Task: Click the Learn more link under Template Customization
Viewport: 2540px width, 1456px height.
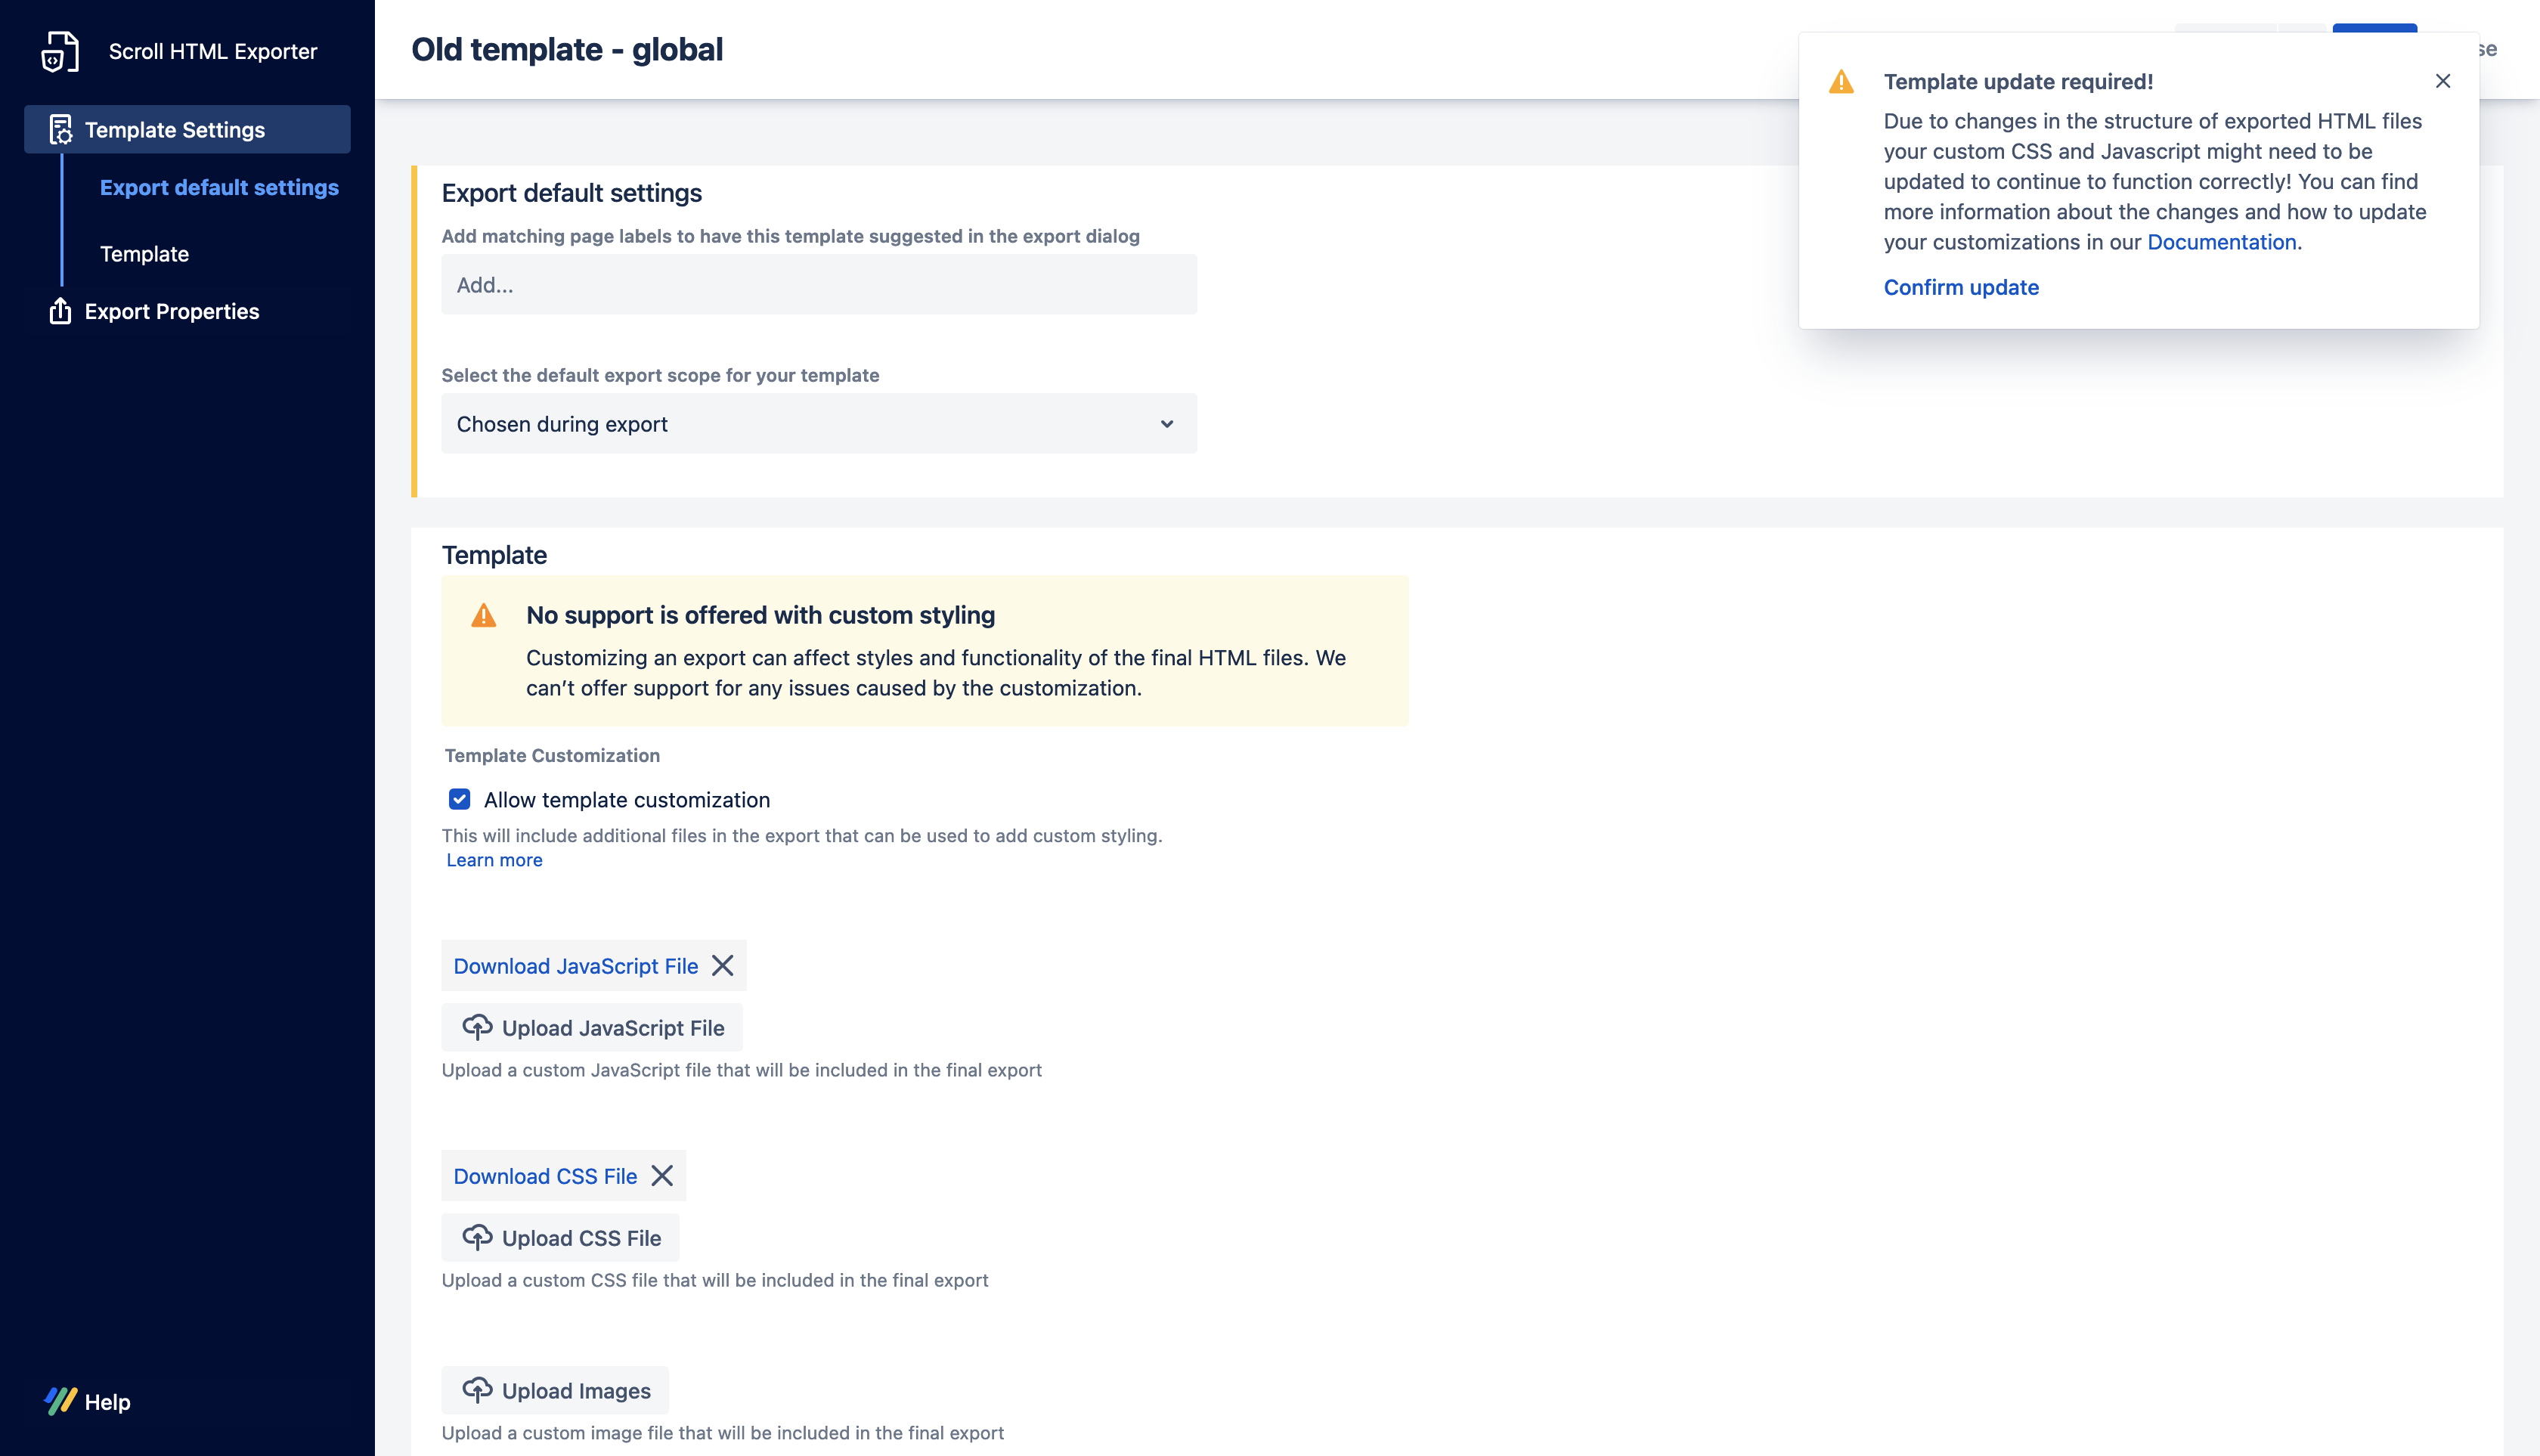Action: click(x=494, y=859)
